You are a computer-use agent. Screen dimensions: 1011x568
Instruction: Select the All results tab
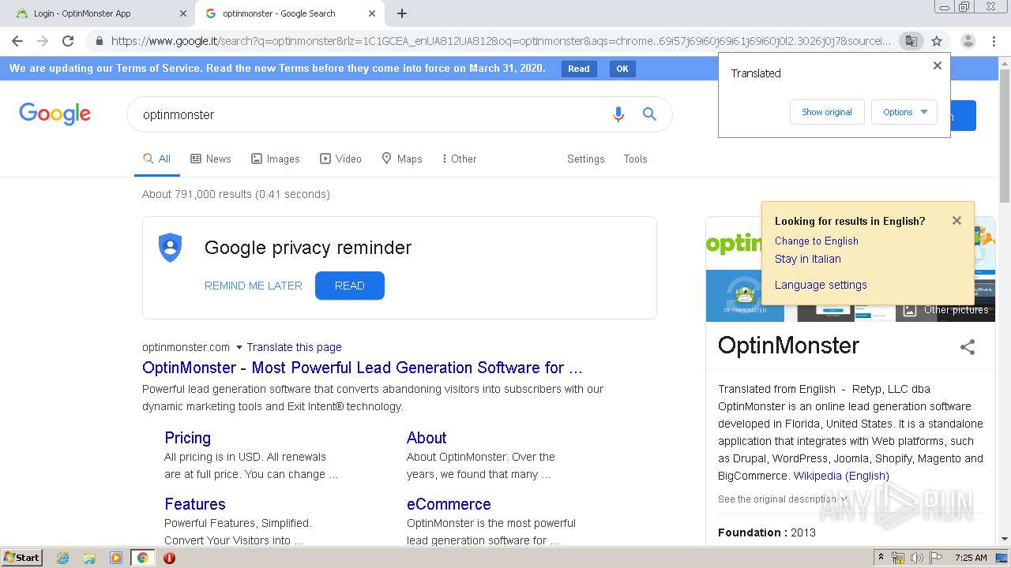click(156, 159)
